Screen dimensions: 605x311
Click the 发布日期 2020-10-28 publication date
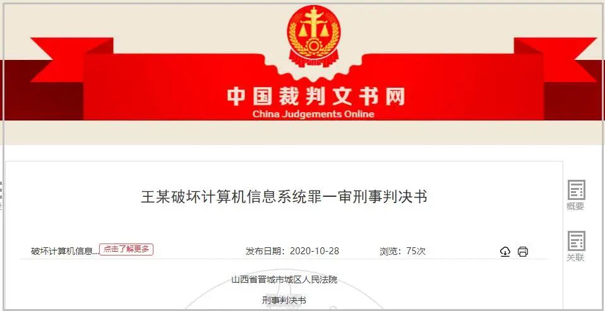(x=292, y=251)
